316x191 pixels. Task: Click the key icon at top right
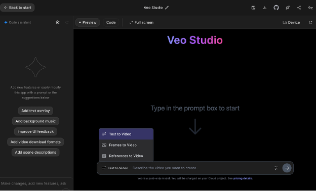(x=310, y=8)
